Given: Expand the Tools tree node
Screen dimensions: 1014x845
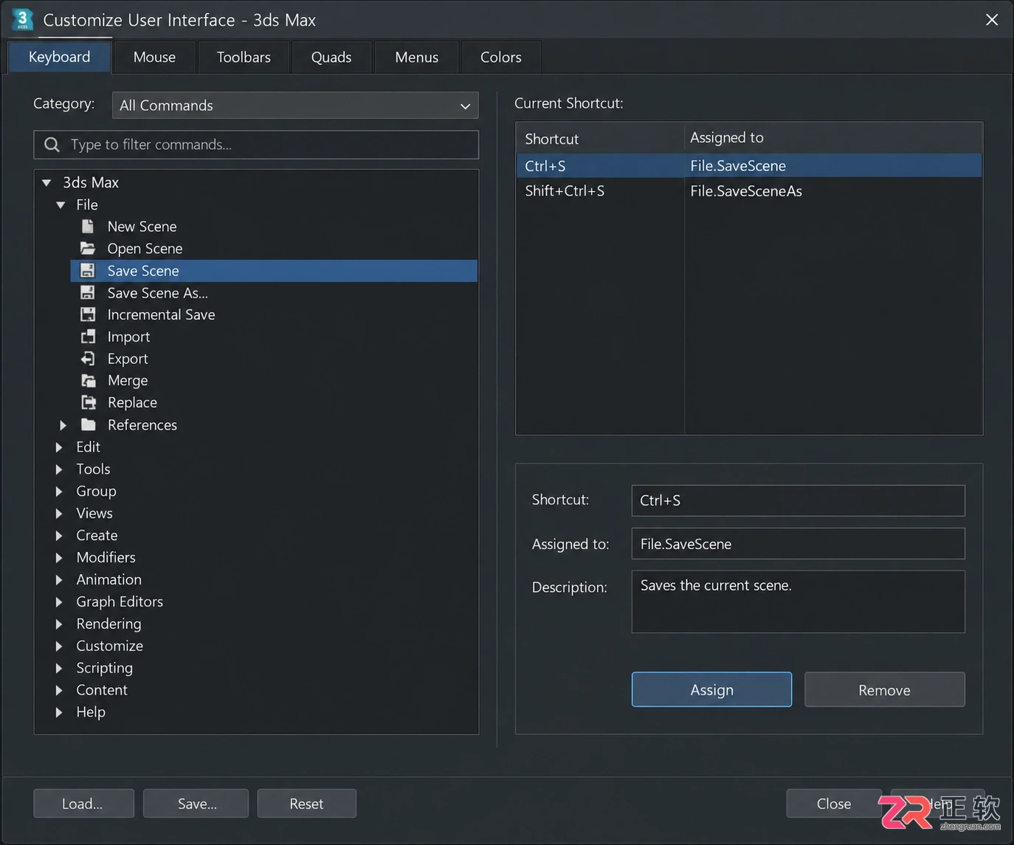Looking at the screenshot, I should coord(59,469).
